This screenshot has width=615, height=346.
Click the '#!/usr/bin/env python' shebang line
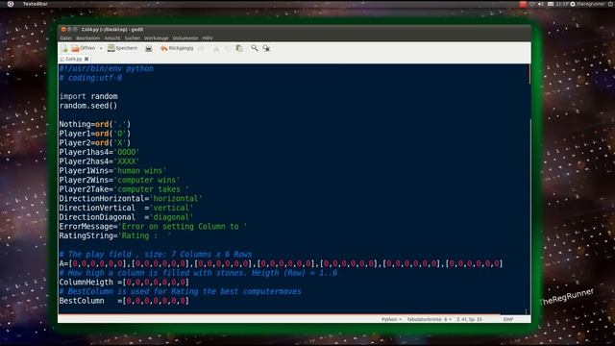coord(107,68)
